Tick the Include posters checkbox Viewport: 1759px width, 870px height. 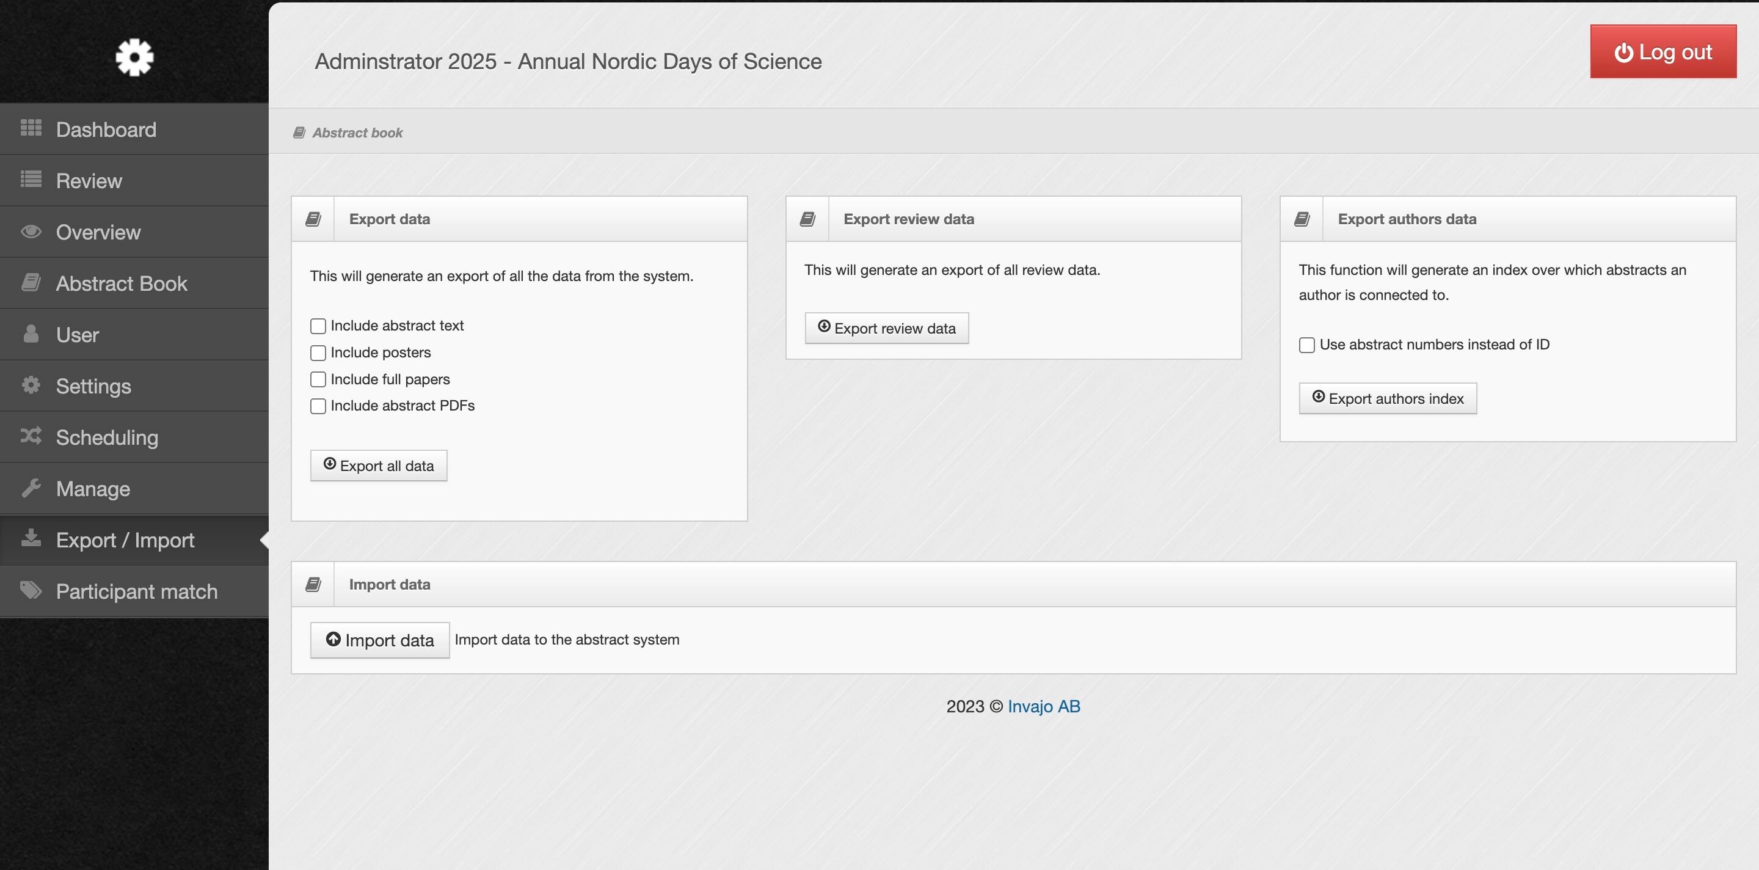[x=318, y=353]
